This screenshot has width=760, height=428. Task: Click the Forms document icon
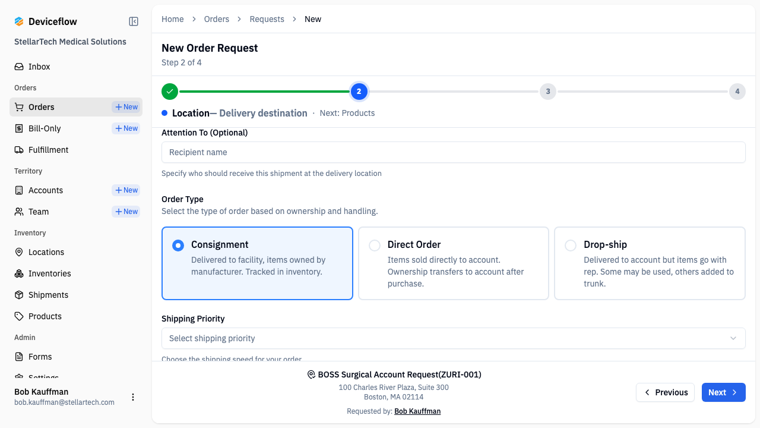pyautogui.click(x=19, y=357)
